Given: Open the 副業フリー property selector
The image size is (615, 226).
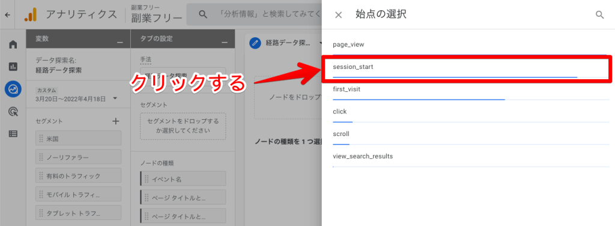Looking at the screenshot, I should [x=157, y=15].
